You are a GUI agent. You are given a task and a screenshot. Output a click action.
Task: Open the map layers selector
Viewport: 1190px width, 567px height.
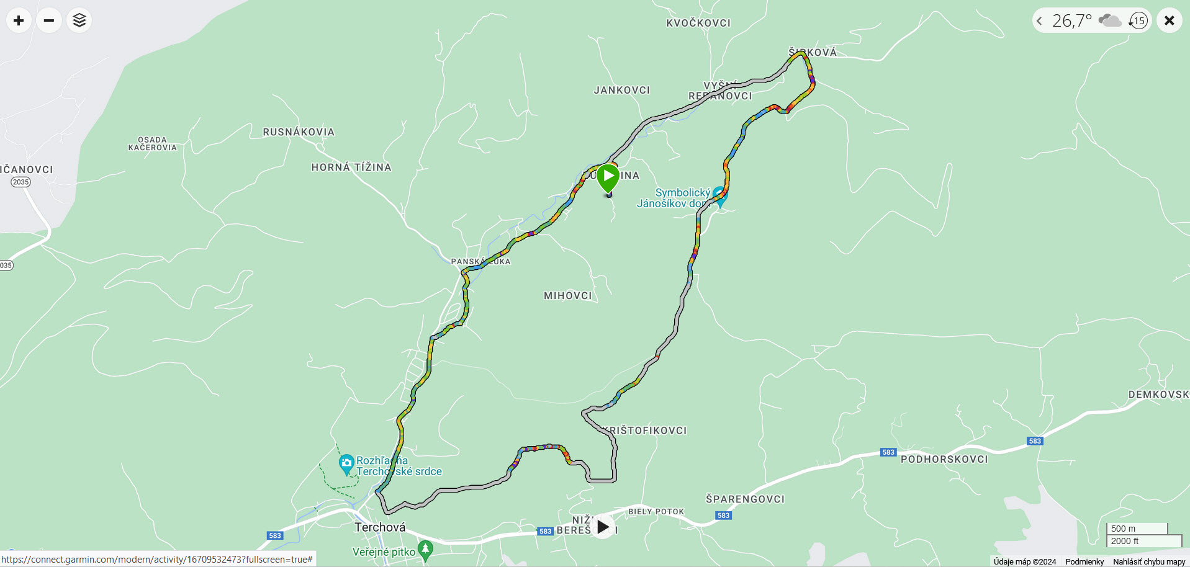79,20
